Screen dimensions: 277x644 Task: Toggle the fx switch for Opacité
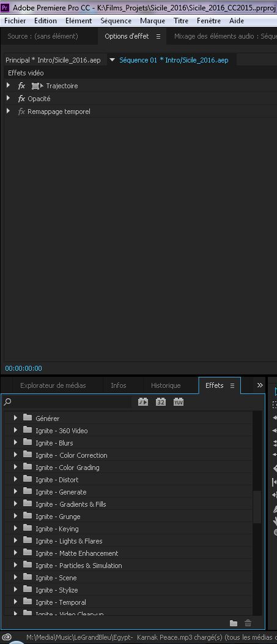click(x=22, y=99)
